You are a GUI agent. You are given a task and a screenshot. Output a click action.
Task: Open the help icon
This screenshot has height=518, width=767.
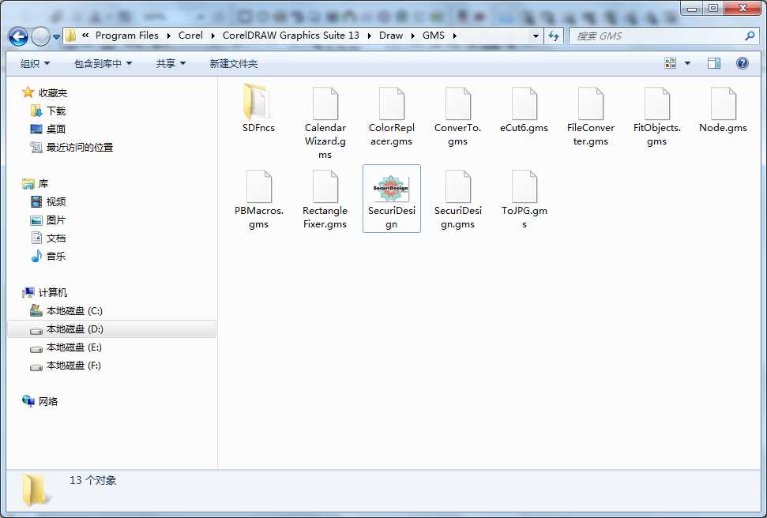coord(742,63)
